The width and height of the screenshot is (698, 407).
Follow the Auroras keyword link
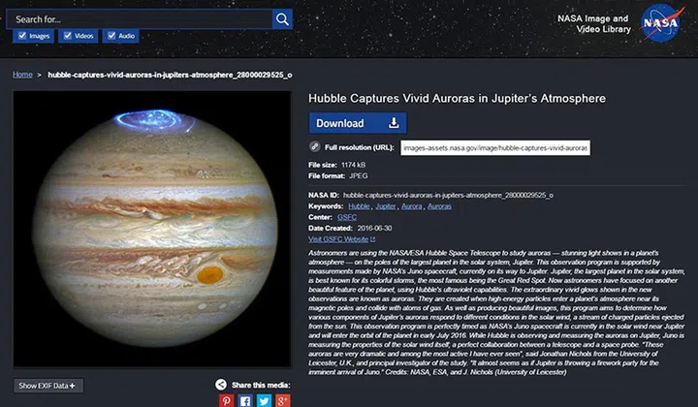click(439, 206)
